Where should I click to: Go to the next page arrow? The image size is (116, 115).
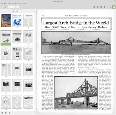coord(6,7)
